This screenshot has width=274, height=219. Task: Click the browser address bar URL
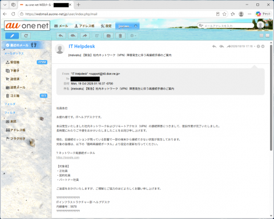coord(61,14)
